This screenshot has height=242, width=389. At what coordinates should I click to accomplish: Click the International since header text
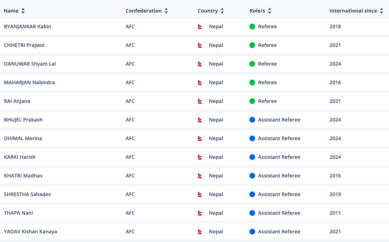353,11
